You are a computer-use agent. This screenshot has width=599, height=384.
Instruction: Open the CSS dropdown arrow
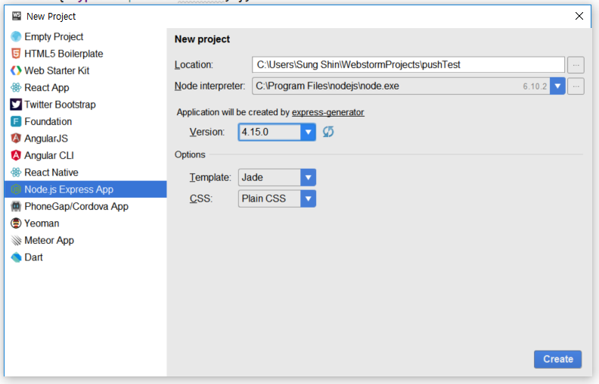click(x=308, y=199)
